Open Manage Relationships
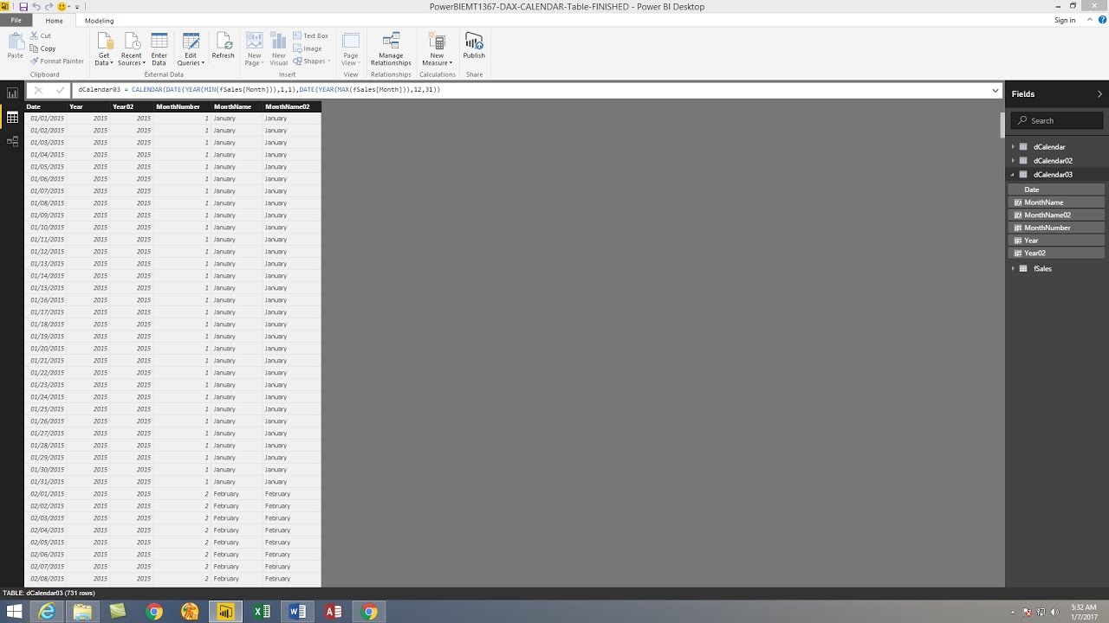This screenshot has height=623, width=1109. [391, 49]
